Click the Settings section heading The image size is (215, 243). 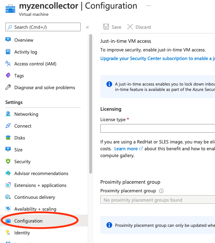click(14, 102)
